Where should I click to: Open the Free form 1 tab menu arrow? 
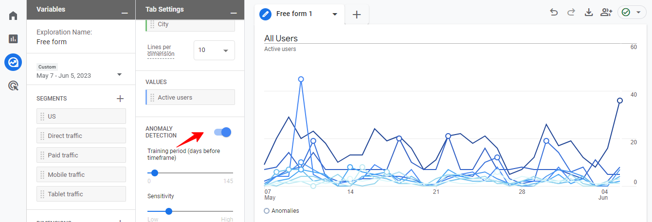pyautogui.click(x=335, y=14)
